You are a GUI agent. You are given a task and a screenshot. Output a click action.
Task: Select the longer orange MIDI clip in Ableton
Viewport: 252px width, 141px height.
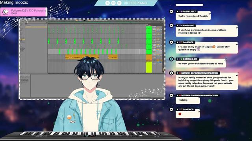[82, 57]
